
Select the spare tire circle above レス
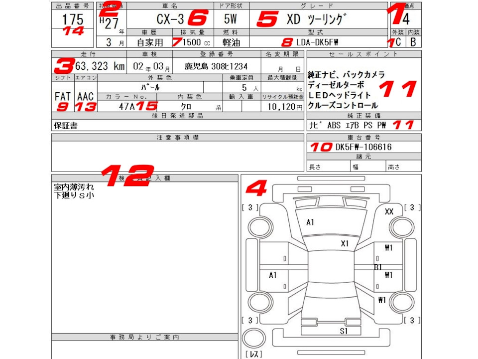pos(254,339)
